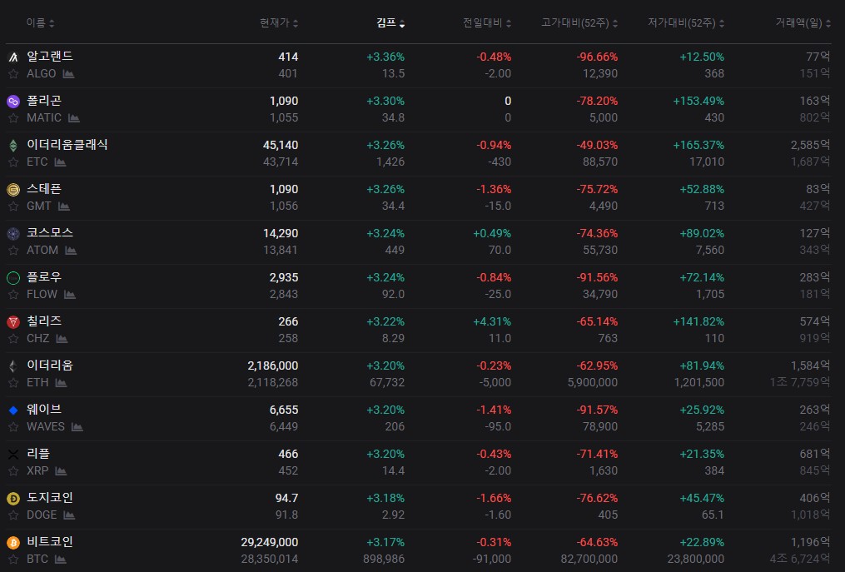This screenshot has width=845, height=572.
Task: Click the 칠리즈 CHZ red logo
Action: [x=13, y=322]
